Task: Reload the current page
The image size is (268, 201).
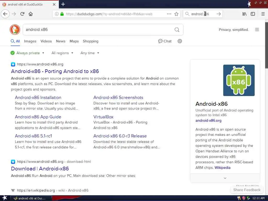Action: pos(22,14)
